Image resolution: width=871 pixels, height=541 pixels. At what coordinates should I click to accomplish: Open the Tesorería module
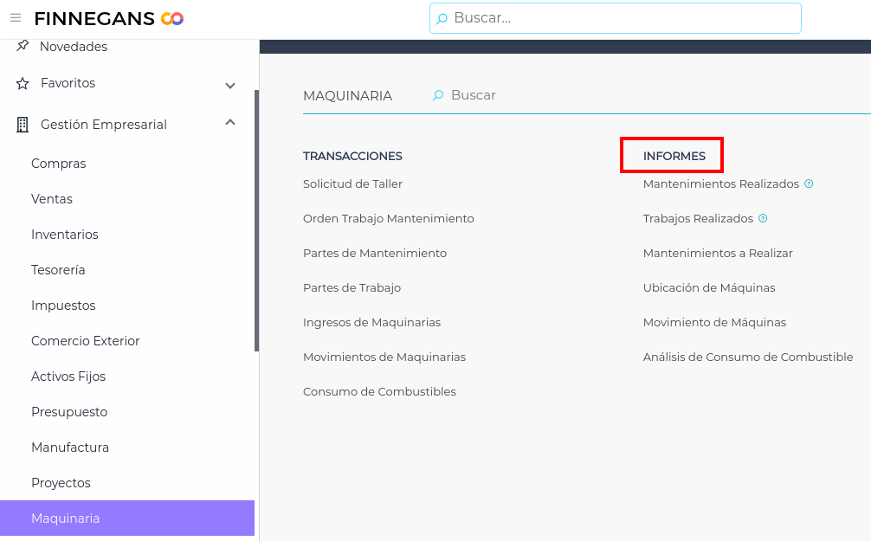58,270
